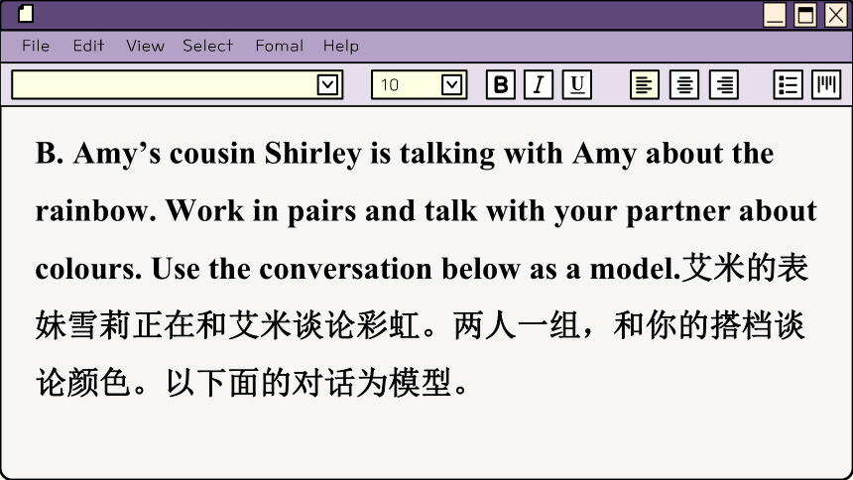Center align the text
Image resolution: width=853 pixels, height=480 pixels.
684,85
